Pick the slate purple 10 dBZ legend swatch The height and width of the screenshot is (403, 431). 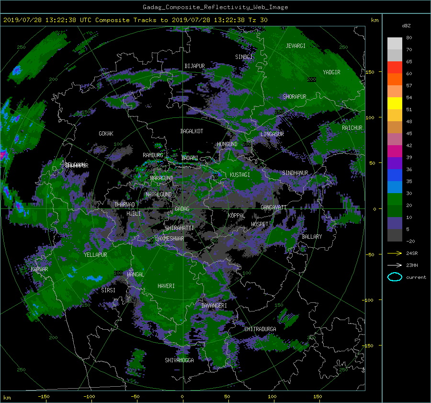tap(395, 223)
